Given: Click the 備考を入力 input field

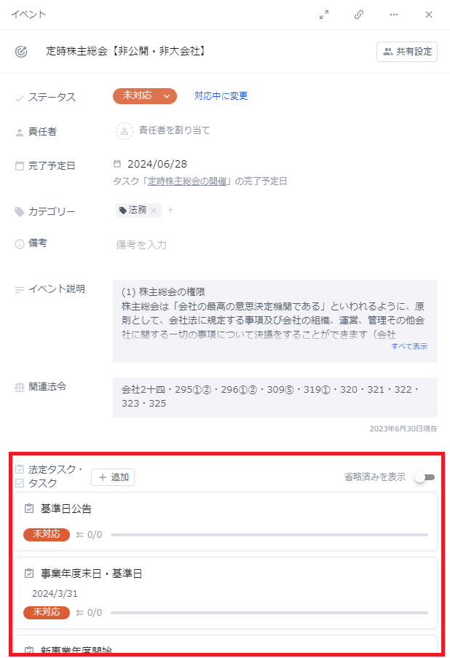Looking at the screenshot, I should 275,245.
